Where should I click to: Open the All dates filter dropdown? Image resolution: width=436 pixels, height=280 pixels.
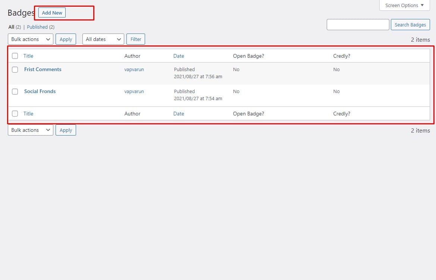coord(103,39)
